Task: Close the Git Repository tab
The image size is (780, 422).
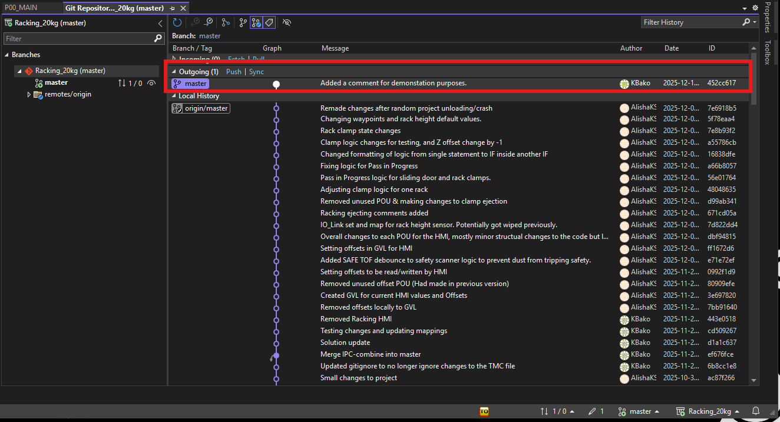Action: pos(183,8)
